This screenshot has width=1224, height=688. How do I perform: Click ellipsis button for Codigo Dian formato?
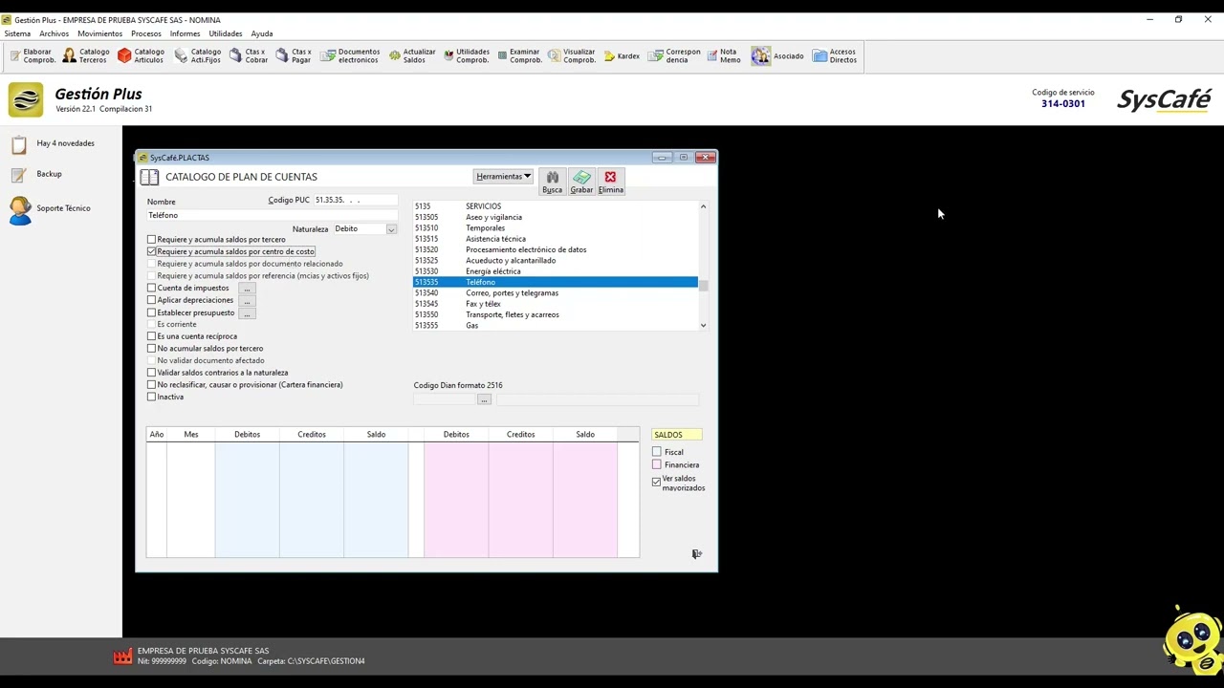(484, 399)
